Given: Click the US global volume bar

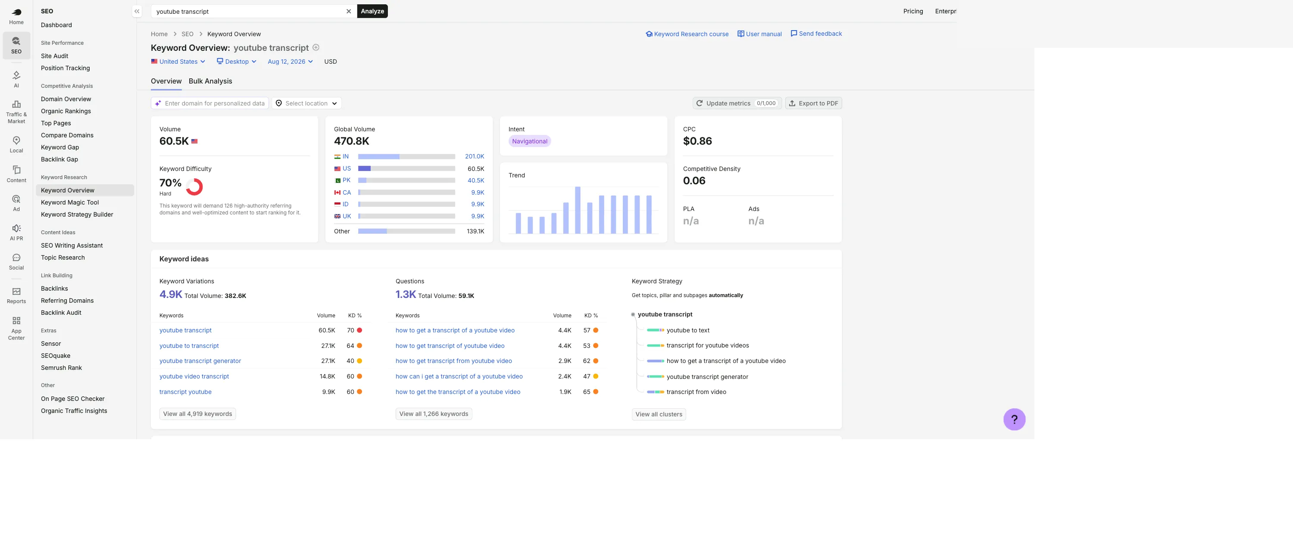Looking at the screenshot, I should click(x=406, y=168).
